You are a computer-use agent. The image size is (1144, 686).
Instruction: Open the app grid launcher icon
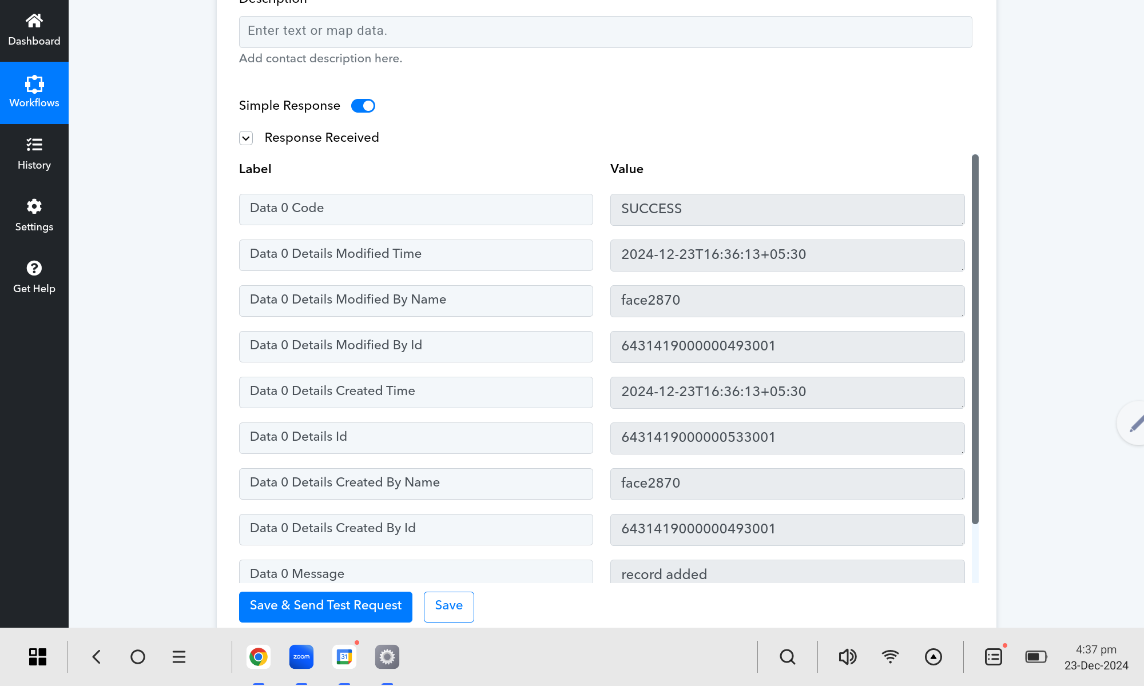pos(38,657)
